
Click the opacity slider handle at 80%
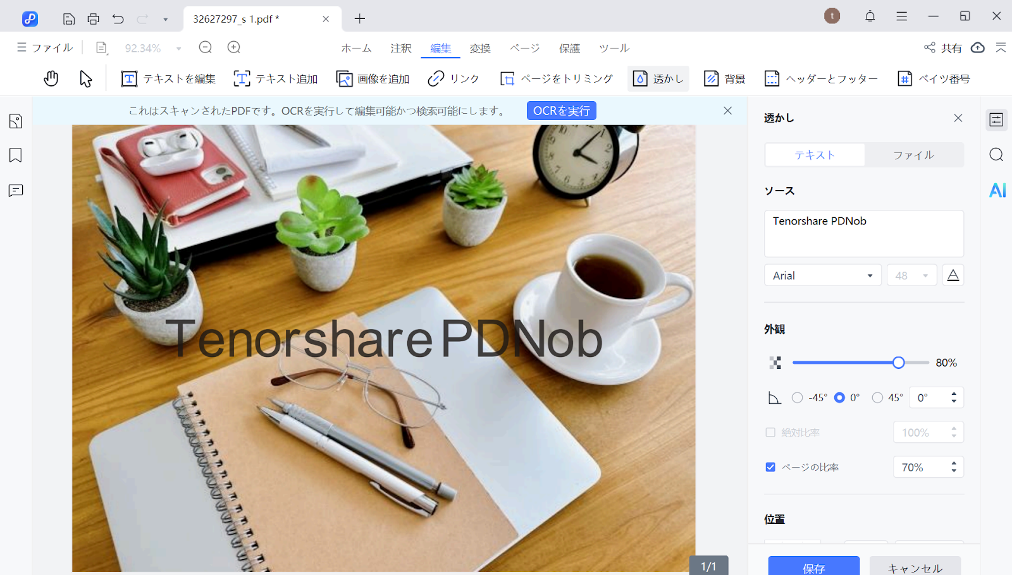click(898, 363)
